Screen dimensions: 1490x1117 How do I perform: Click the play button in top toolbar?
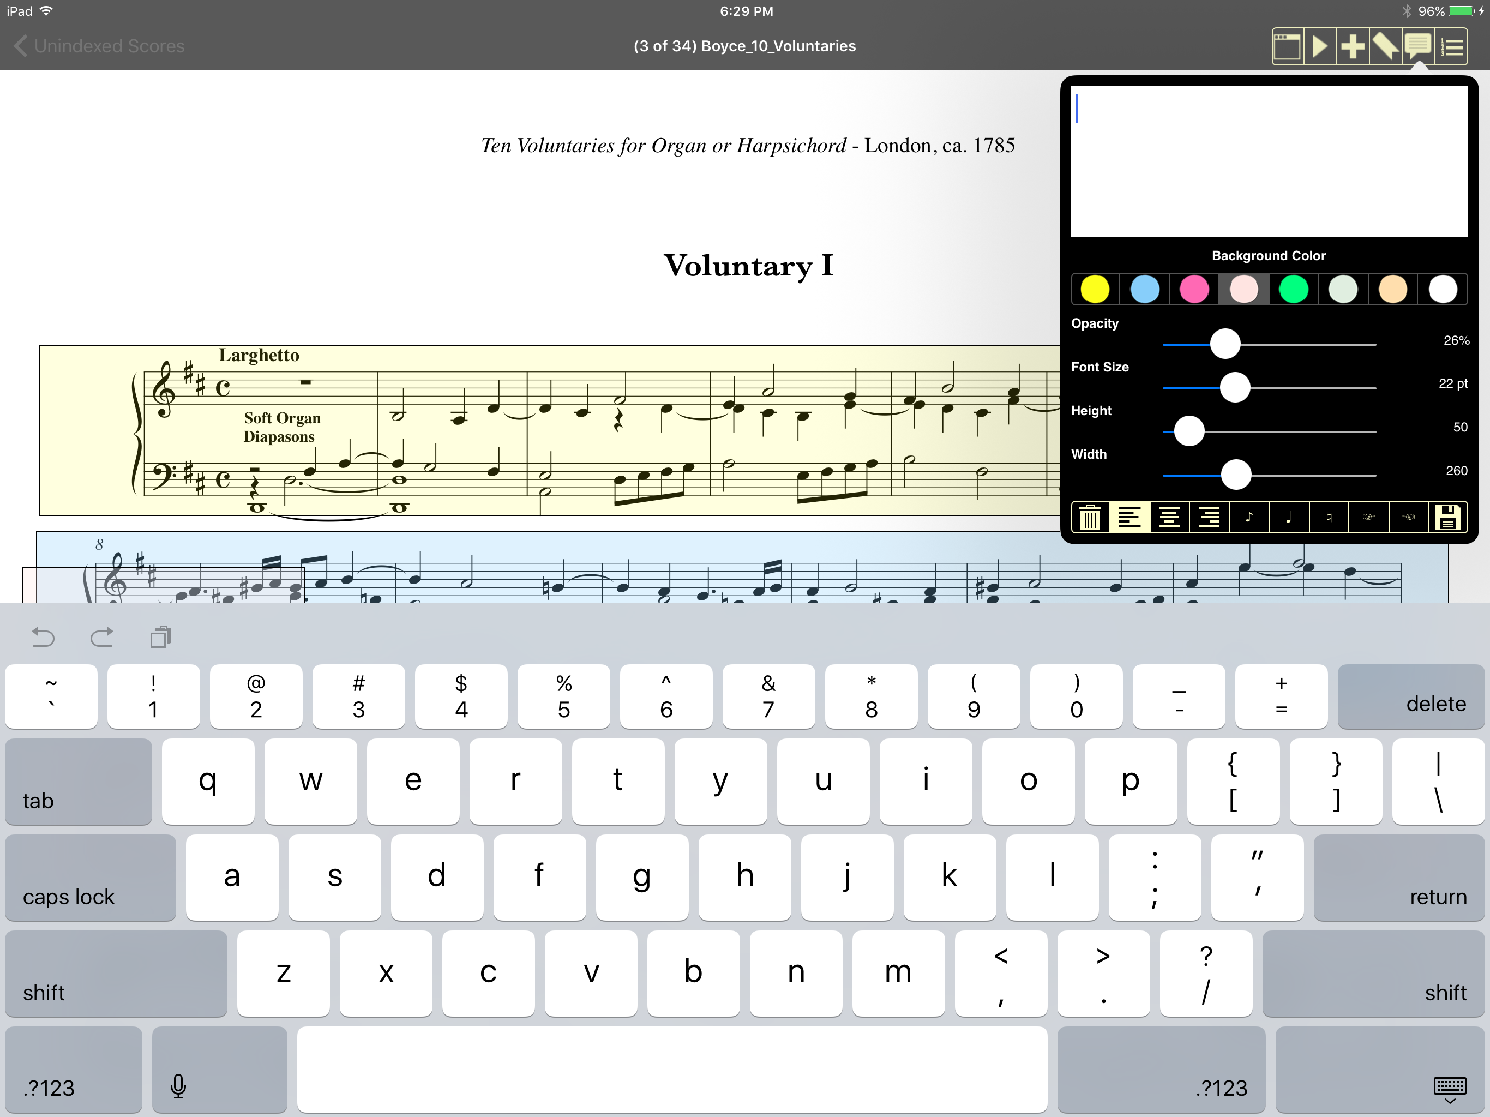(1320, 46)
